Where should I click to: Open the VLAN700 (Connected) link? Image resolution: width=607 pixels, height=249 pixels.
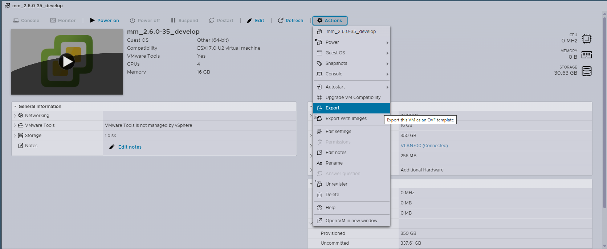click(424, 146)
